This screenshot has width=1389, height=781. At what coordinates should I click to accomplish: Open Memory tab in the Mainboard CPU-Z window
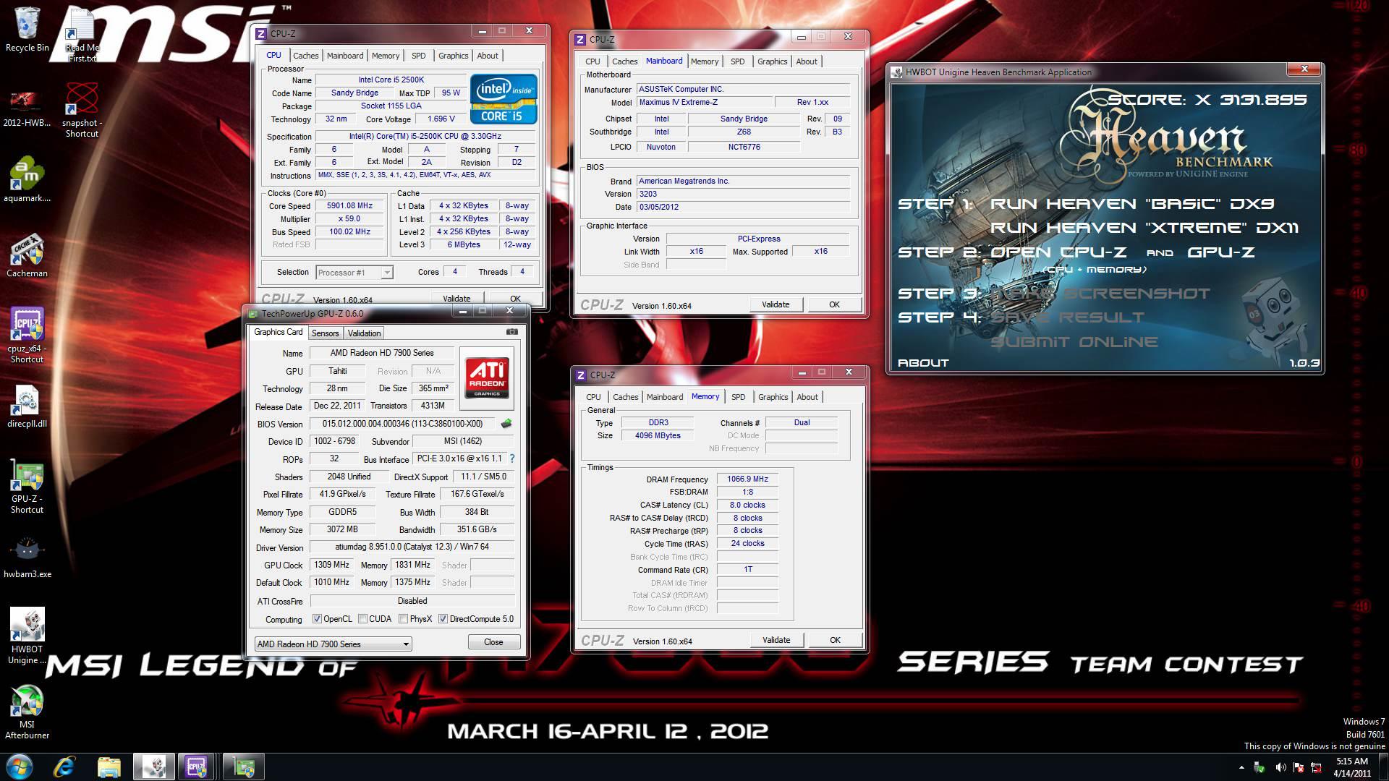tap(704, 61)
